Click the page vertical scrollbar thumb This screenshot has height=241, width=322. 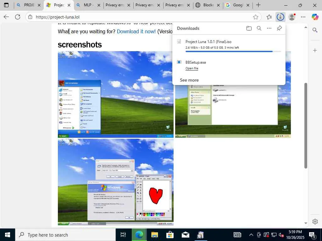point(306,126)
